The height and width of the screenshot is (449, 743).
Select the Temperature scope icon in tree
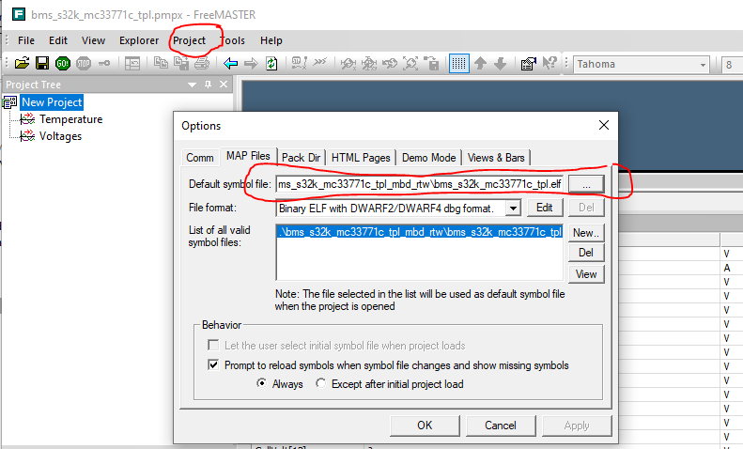coord(27,119)
